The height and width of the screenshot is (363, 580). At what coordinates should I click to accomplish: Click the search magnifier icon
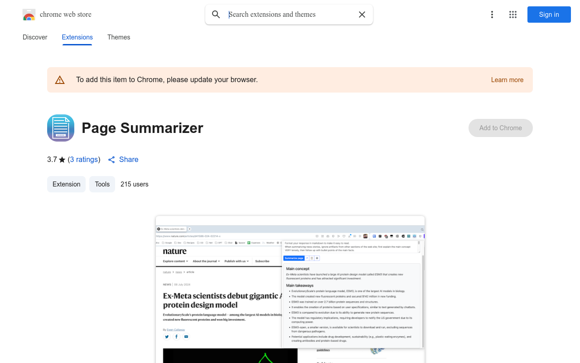click(216, 15)
